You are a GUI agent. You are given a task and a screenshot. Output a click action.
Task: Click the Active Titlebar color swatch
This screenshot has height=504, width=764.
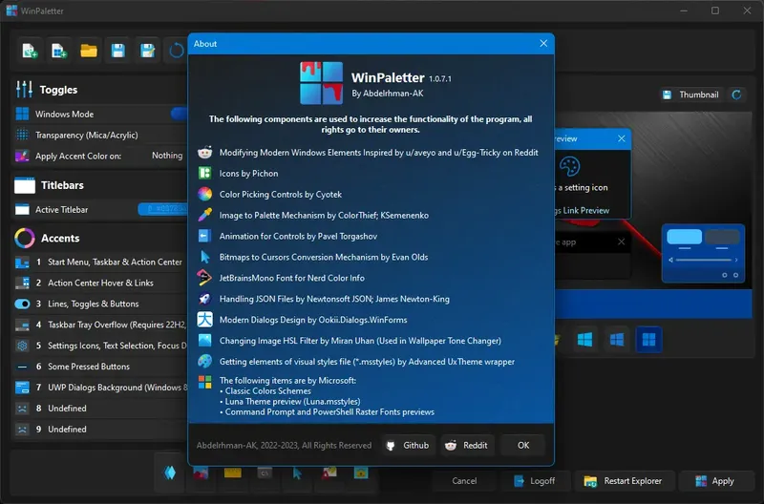[162, 209]
